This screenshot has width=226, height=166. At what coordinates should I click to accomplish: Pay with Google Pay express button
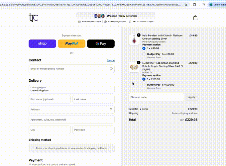click(x=101, y=43)
